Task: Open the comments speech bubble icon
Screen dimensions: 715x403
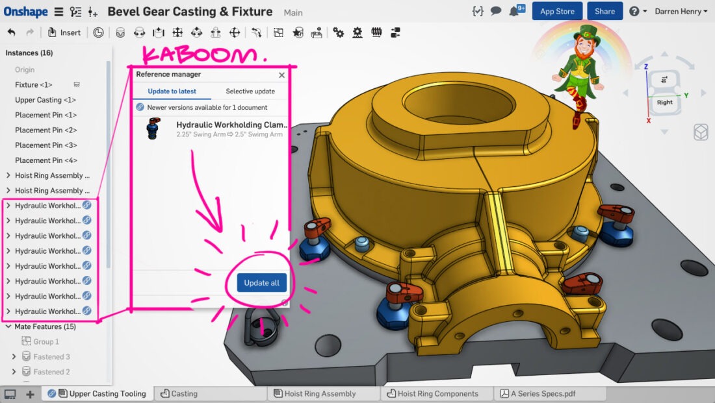Action: pos(496,11)
